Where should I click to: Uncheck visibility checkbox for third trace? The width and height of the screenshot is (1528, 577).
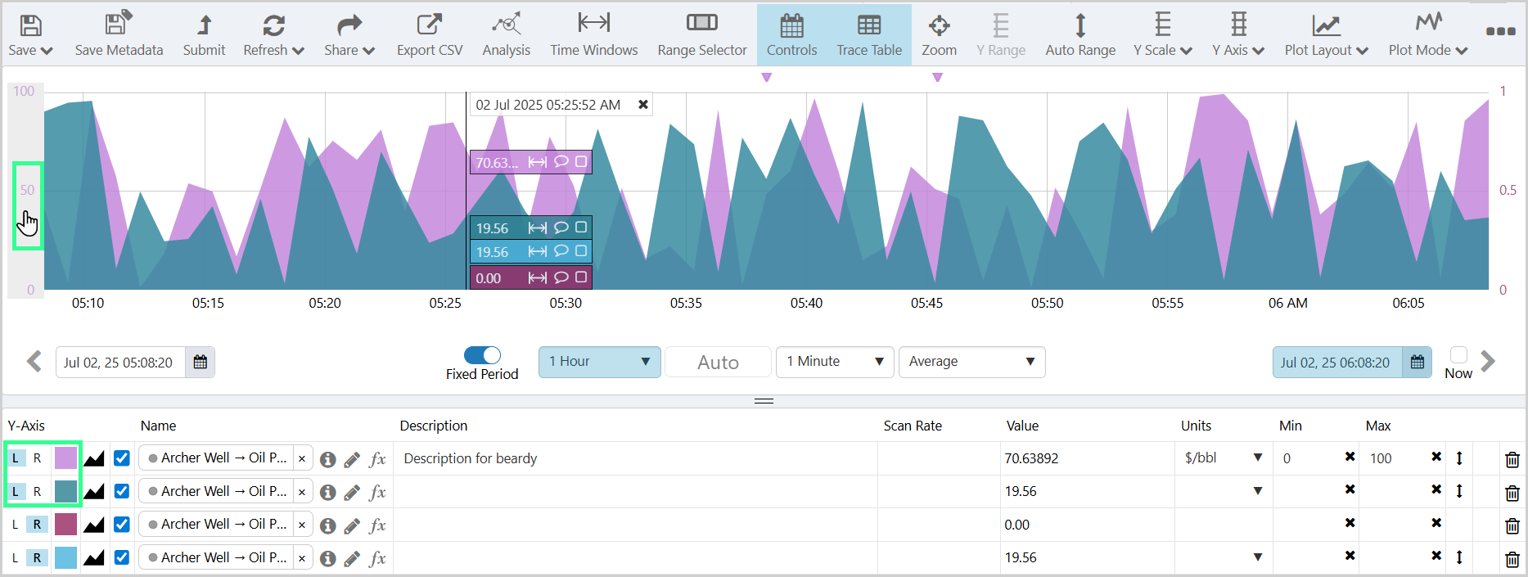pos(122,525)
